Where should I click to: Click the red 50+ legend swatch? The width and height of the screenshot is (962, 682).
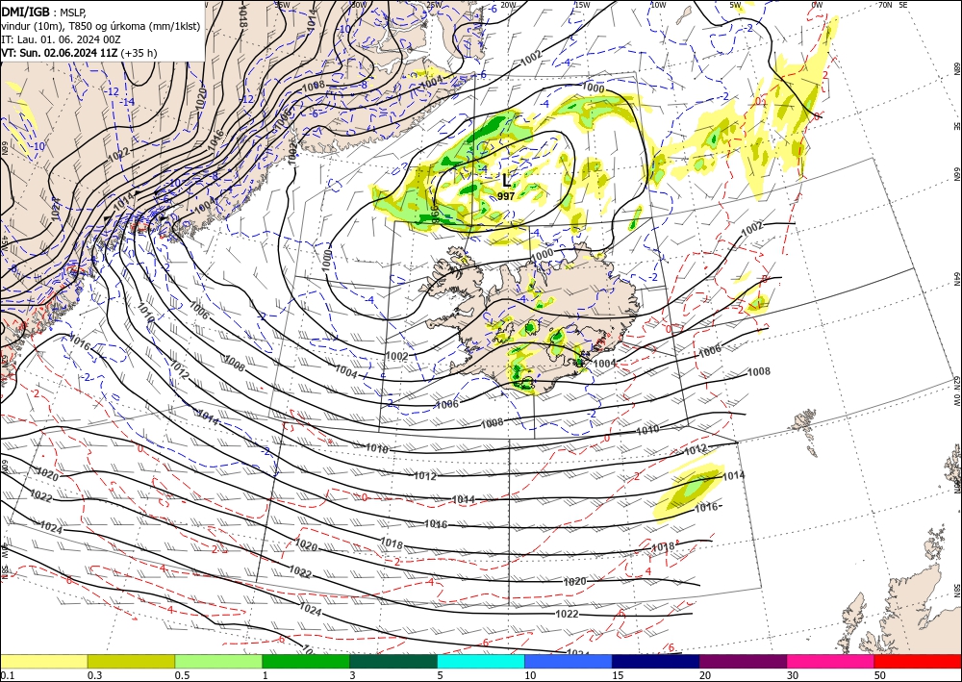918,661
